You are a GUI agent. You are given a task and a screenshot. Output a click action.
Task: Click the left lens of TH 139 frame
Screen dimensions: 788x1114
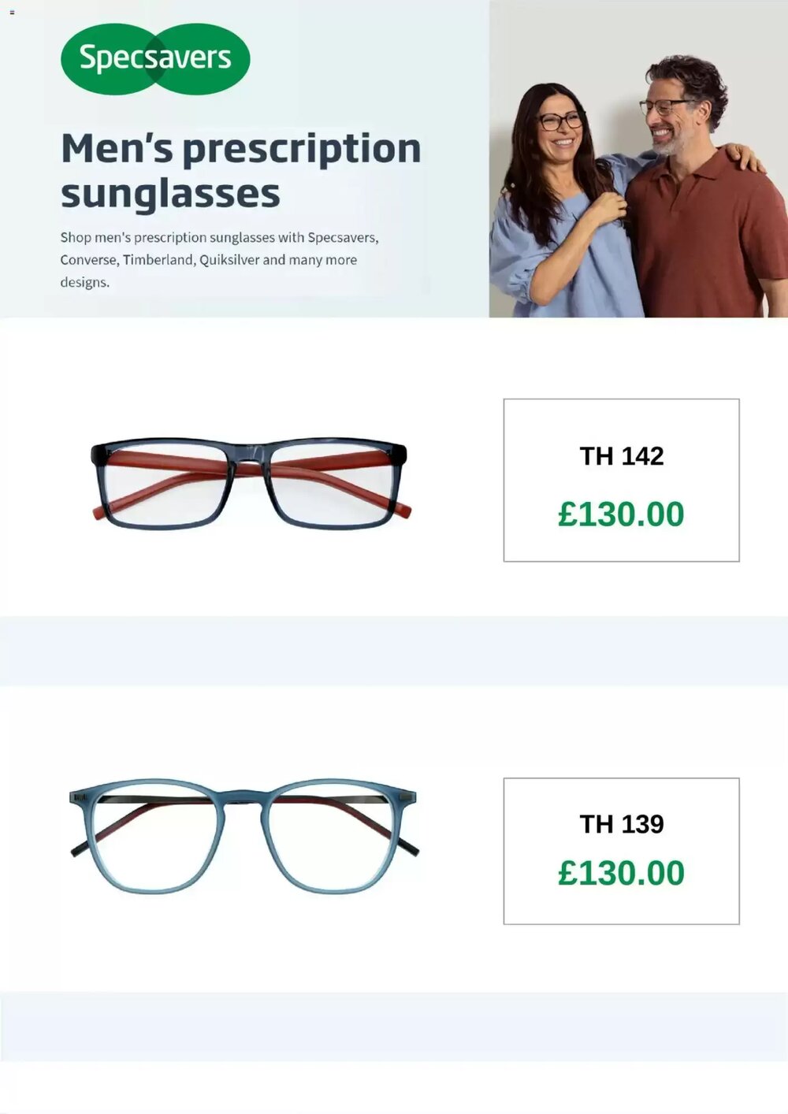[154, 837]
